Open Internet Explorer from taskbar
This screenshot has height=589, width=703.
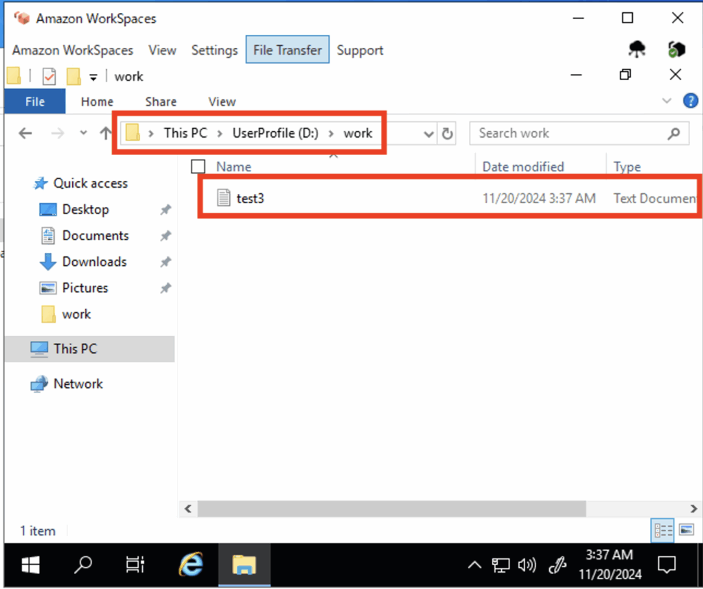191,565
